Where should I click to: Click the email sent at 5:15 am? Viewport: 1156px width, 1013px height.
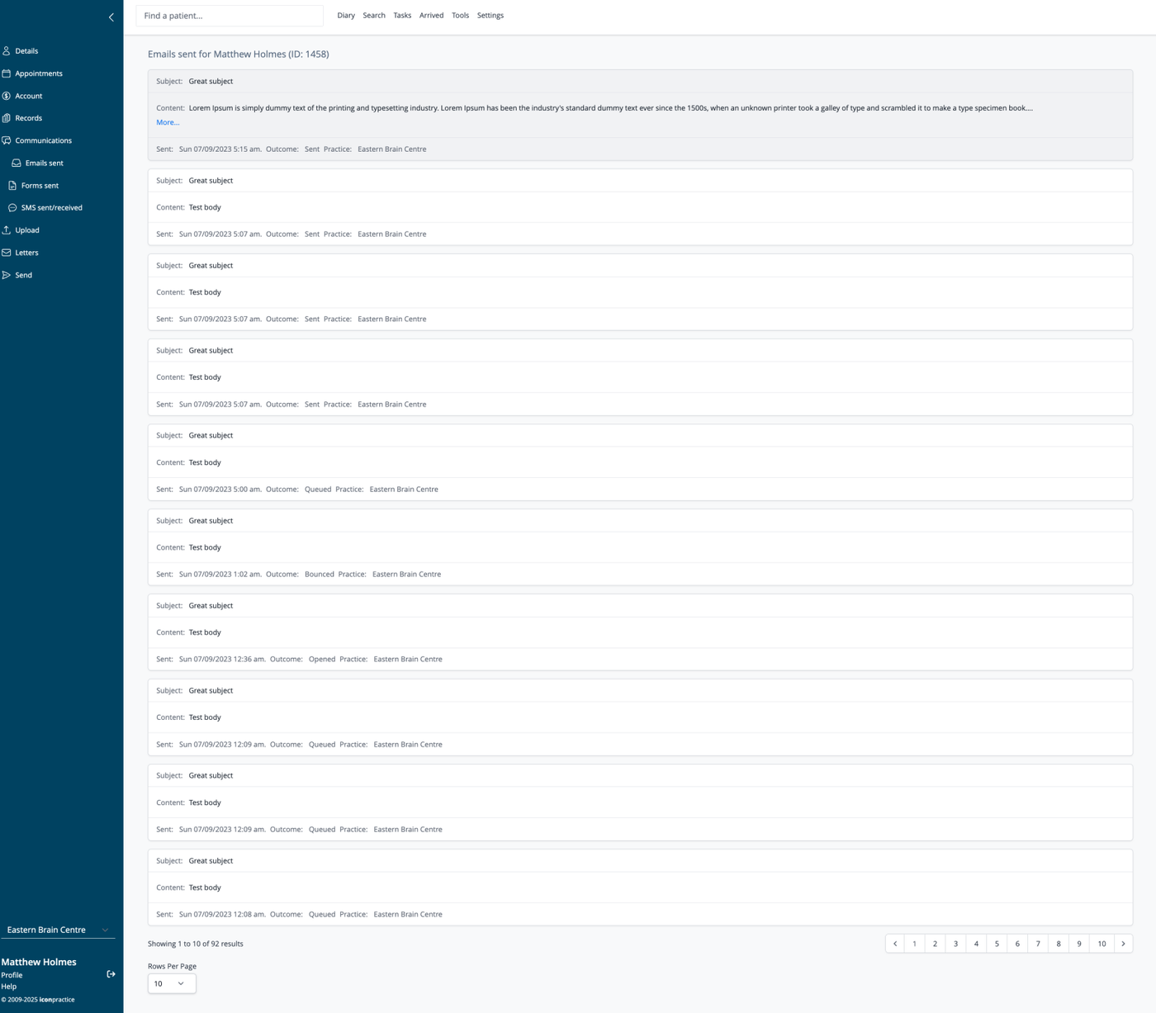[x=640, y=115]
